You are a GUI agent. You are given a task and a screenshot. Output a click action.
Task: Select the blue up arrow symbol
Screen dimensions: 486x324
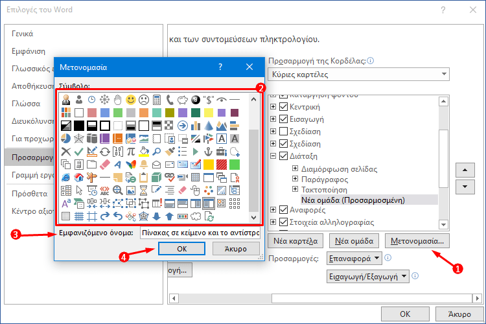(170, 216)
